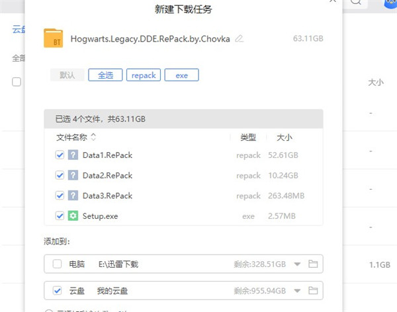Click Setup.exe file name
Image resolution: width=397 pixels, height=312 pixels.
pos(101,216)
